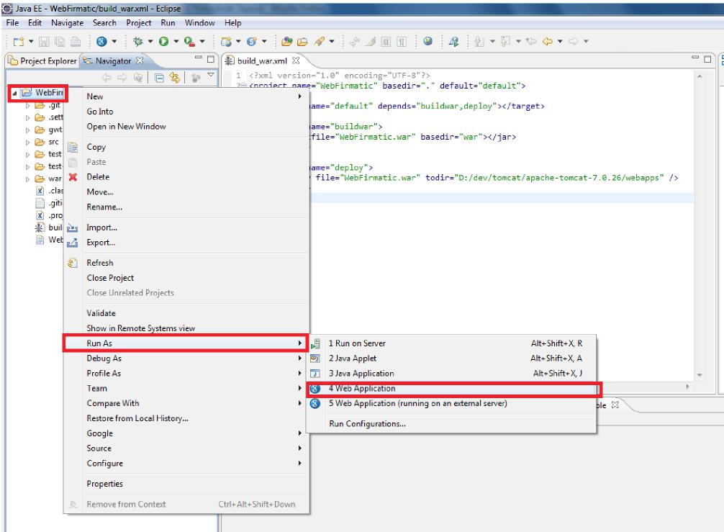This screenshot has height=532, width=724.
Task: Click the editor's vertical scrollbar up arrow
Action: [x=701, y=75]
